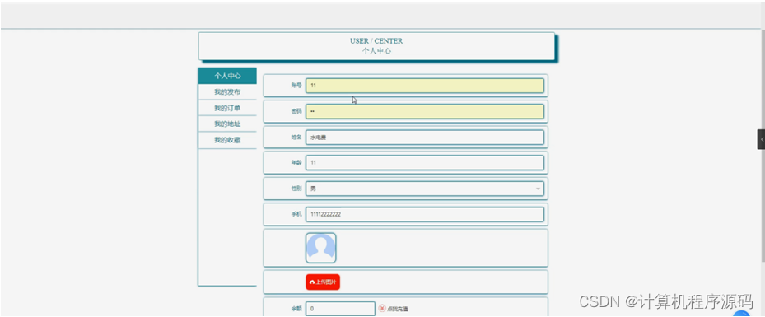Click the 账号 input field
765x317 pixels.
(425, 86)
